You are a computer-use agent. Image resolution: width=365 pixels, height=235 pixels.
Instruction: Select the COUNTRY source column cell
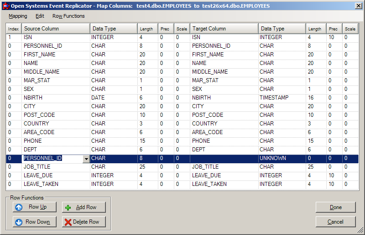[56, 124]
